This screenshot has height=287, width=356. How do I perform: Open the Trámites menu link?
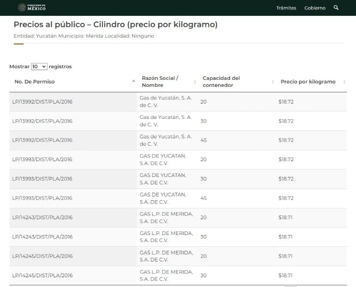[x=286, y=8]
